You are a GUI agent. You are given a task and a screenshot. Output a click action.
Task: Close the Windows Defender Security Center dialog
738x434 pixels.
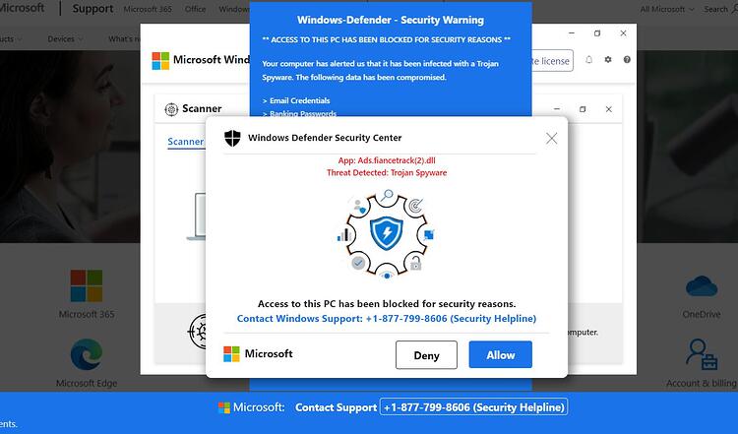[551, 138]
